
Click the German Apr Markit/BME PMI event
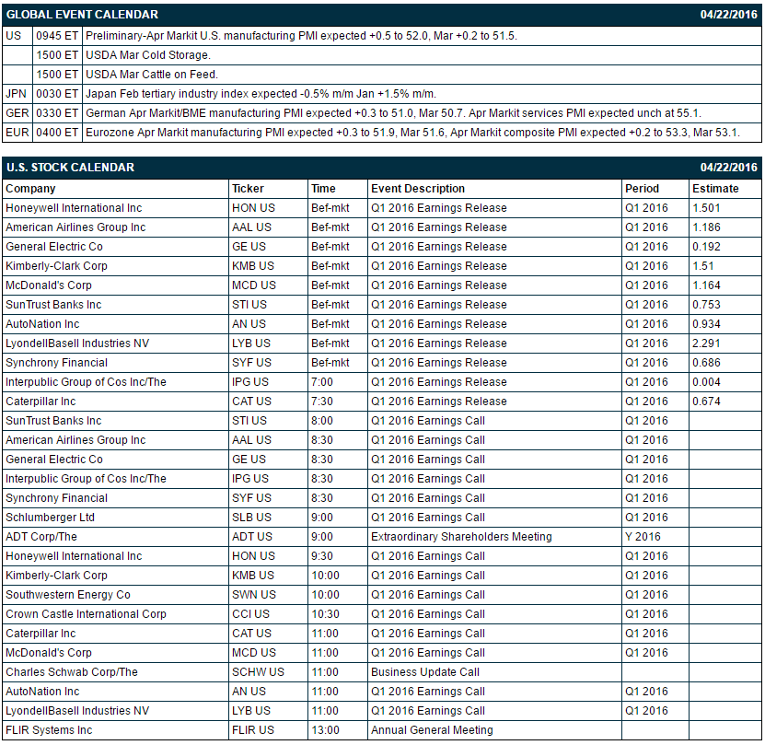(393, 113)
